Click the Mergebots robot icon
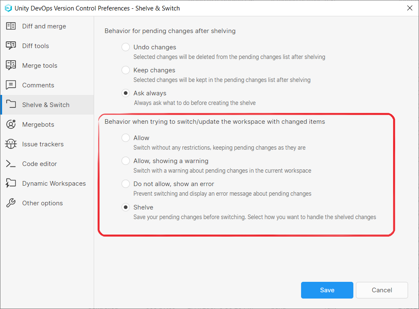 coord(11,125)
